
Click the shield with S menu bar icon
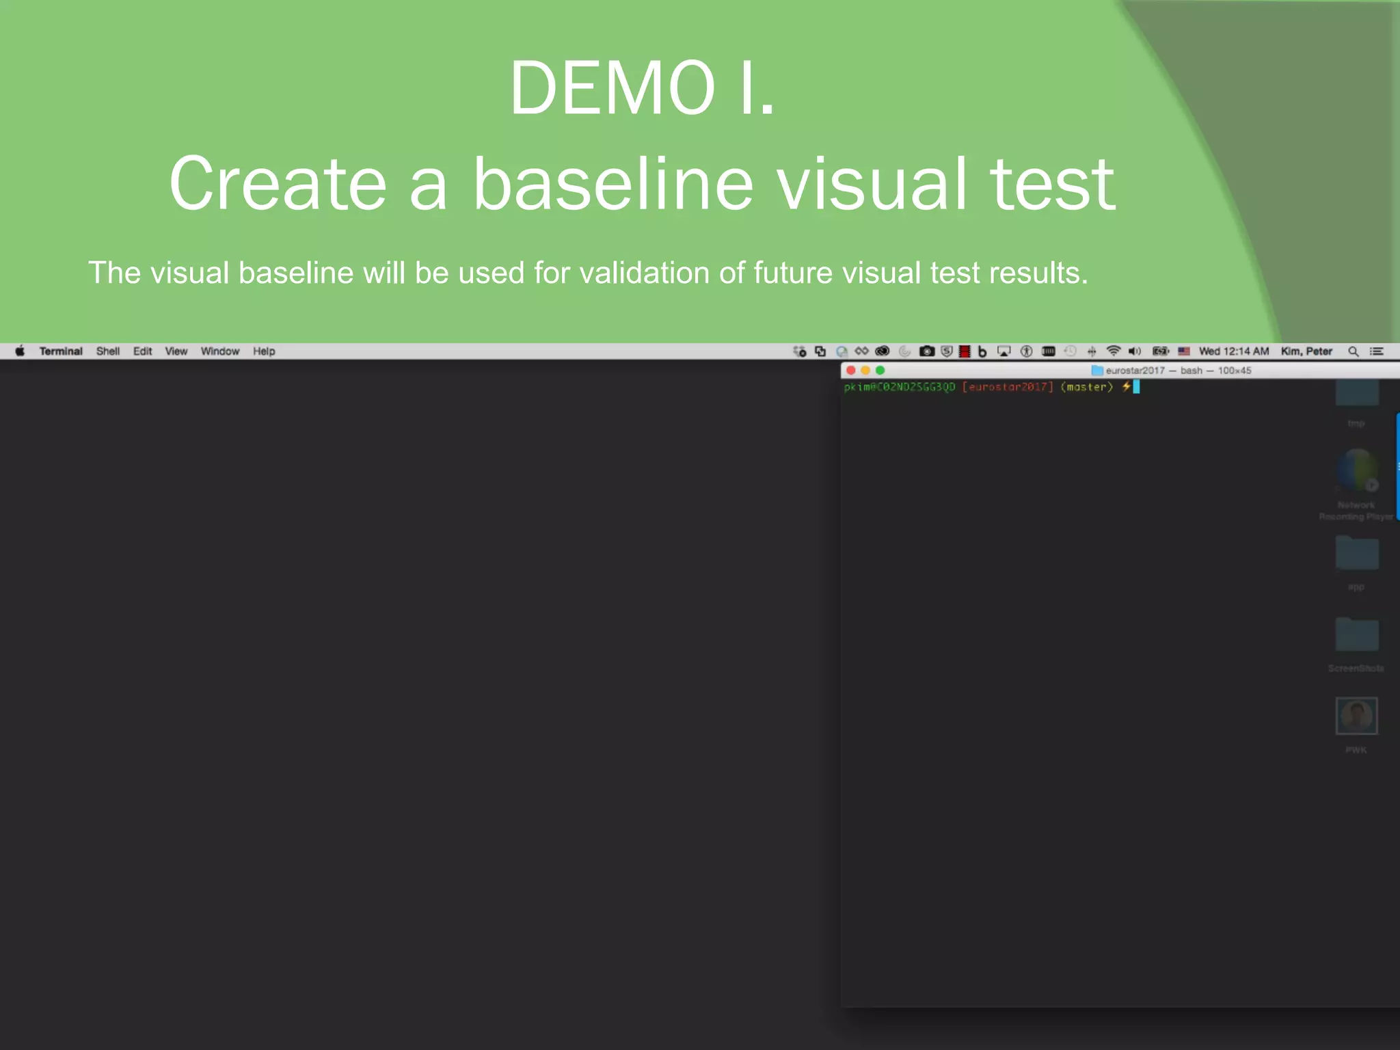coord(947,351)
